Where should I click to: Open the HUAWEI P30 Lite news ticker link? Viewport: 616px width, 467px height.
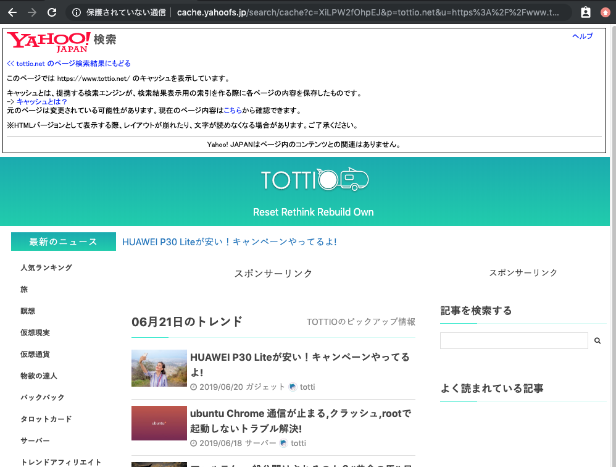tap(230, 242)
